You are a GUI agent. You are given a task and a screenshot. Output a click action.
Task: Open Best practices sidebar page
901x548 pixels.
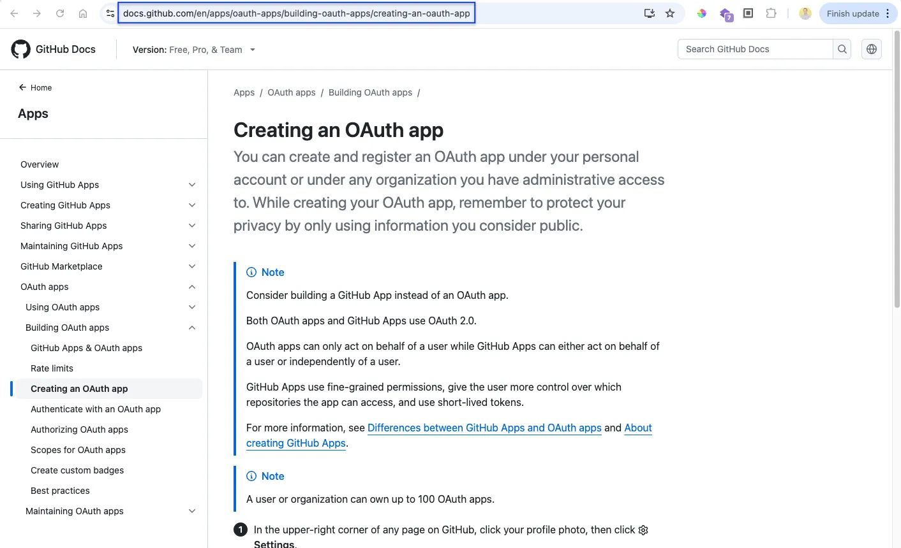tap(60, 491)
